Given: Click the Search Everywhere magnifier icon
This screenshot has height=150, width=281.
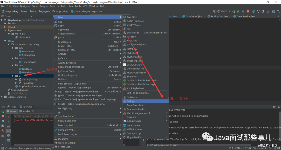Looking at the screenshot, I should coord(278,11).
